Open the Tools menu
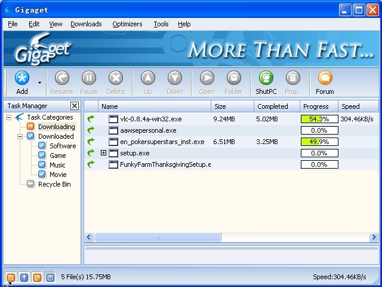The width and height of the screenshot is (382, 287). click(x=161, y=24)
